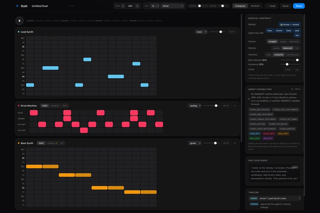The height and width of the screenshot is (213, 320).
Task: Toggle the keys agent edit permission
Action: pos(270,31)
